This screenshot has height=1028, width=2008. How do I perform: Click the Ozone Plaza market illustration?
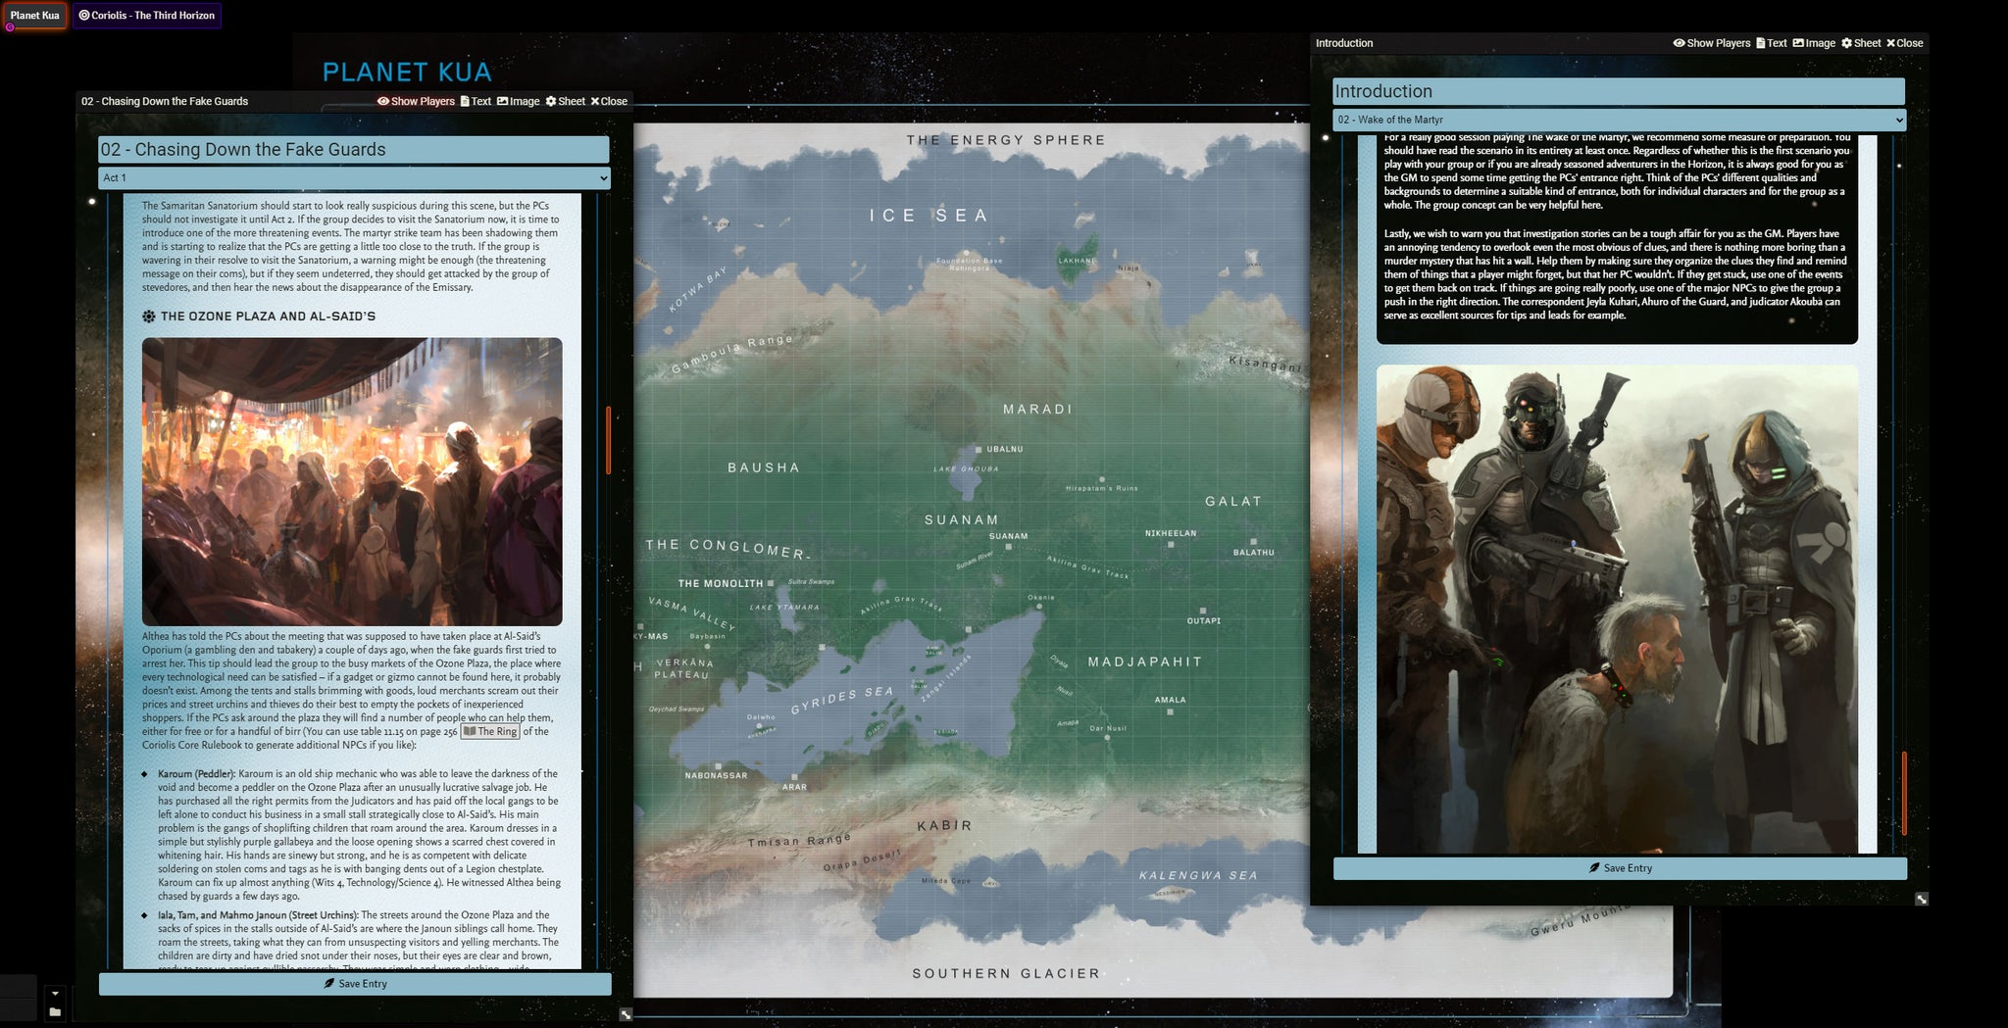tap(352, 481)
